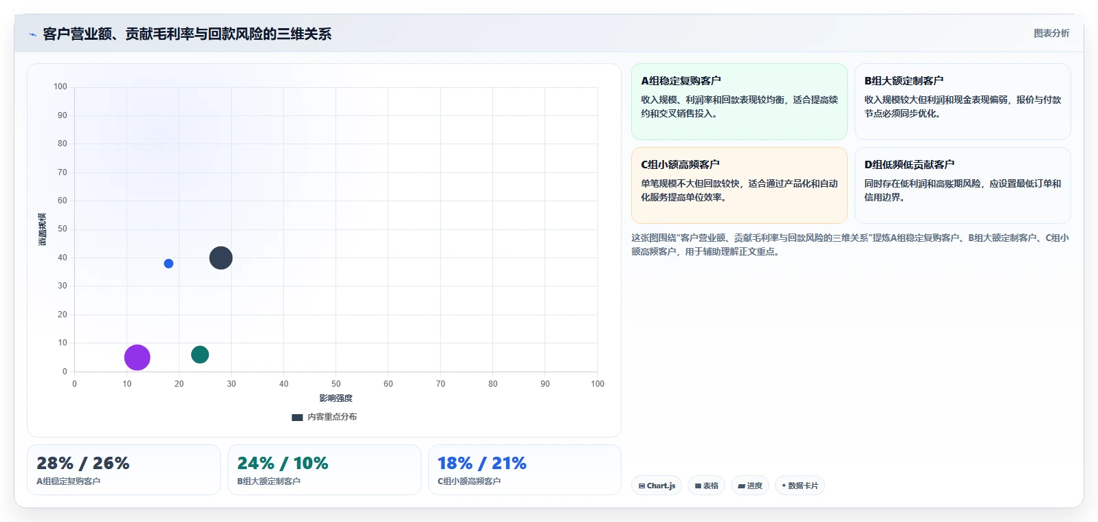Click the 表格 tag

[x=706, y=486]
